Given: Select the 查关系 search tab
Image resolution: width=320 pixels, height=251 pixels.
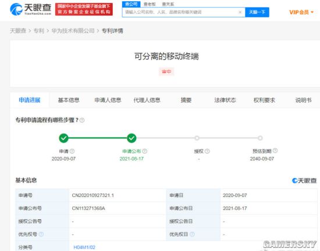Looking at the screenshot, I should click(168, 4).
